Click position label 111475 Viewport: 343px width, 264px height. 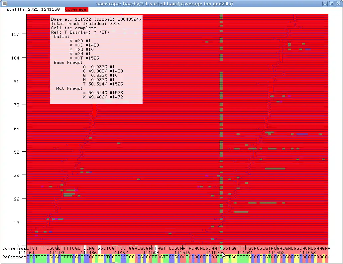tap(57, 252)
